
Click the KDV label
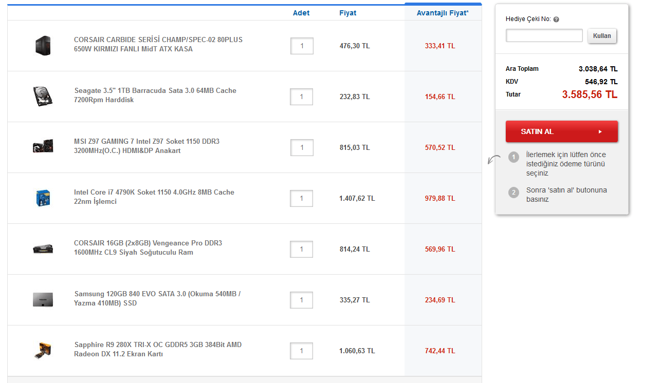(512, 82)
